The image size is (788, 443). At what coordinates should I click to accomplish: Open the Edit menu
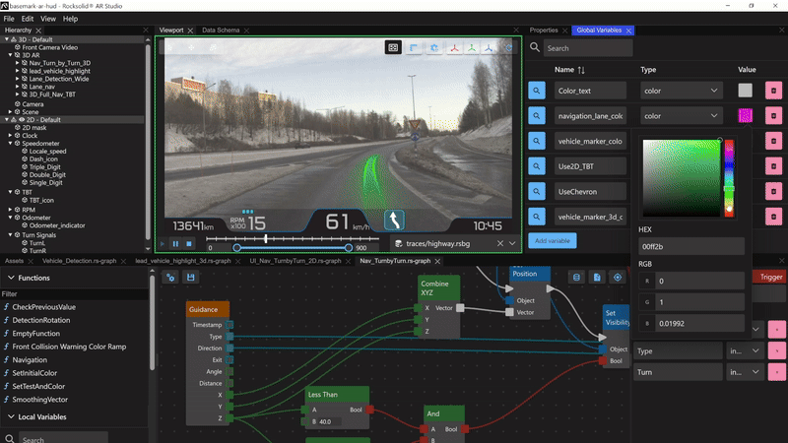28,19
